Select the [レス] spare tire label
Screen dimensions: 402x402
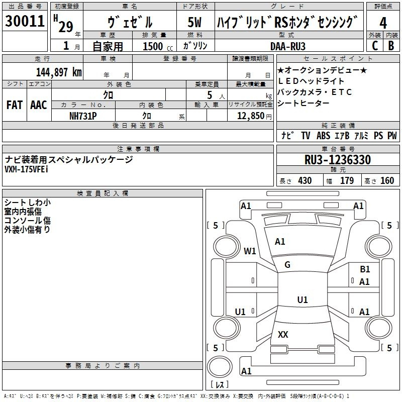point(220,384)
